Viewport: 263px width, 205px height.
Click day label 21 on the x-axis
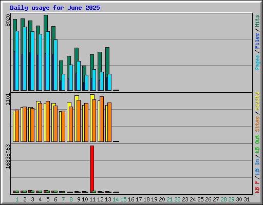pyautogui.click(x=170, y=199)
